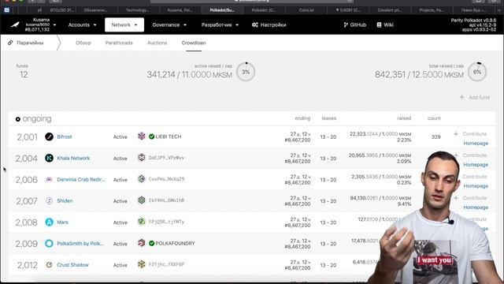This screenshot has width=504, height=284.
Task: Open the Accounts menu
Action: click(x=82, y=24)
